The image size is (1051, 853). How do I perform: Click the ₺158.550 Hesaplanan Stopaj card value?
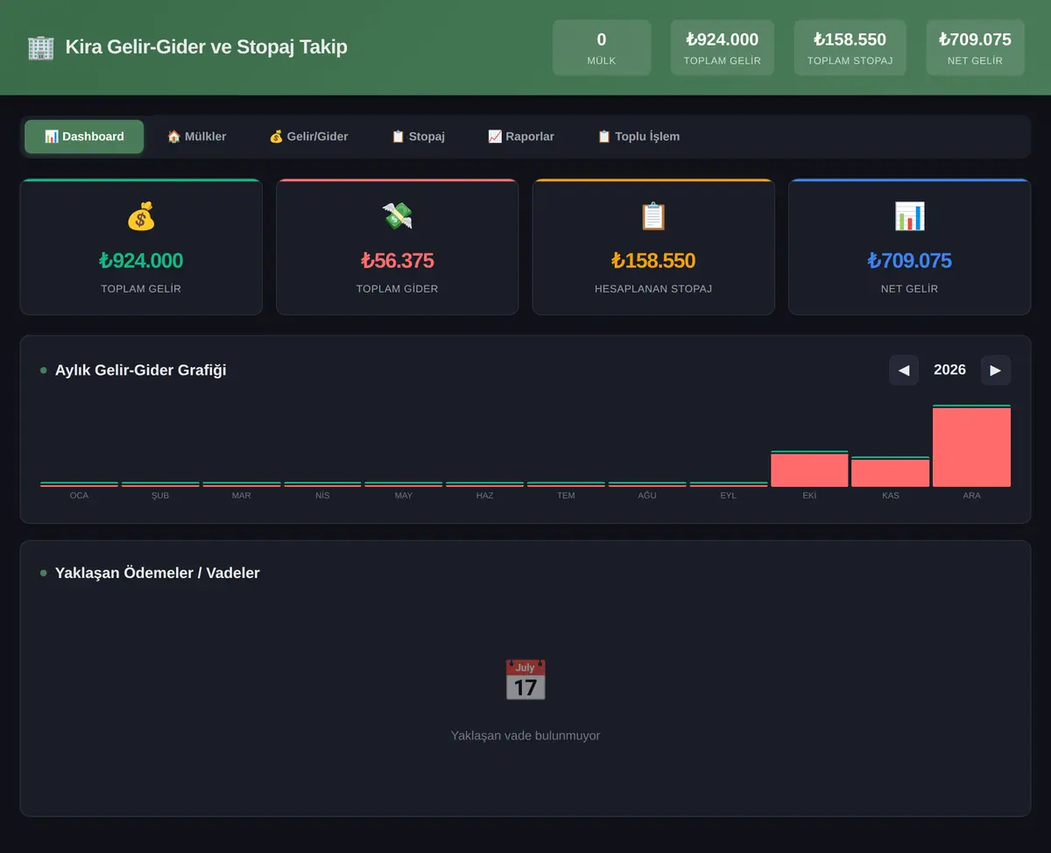tap(653, 261)
